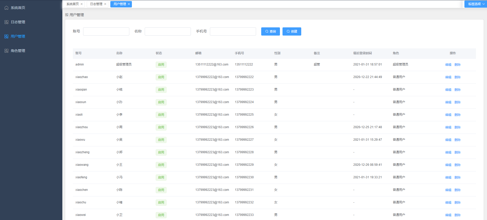Click the grid icon beside 角色管理
Screen dimensions: 487x220
(6, 51)
